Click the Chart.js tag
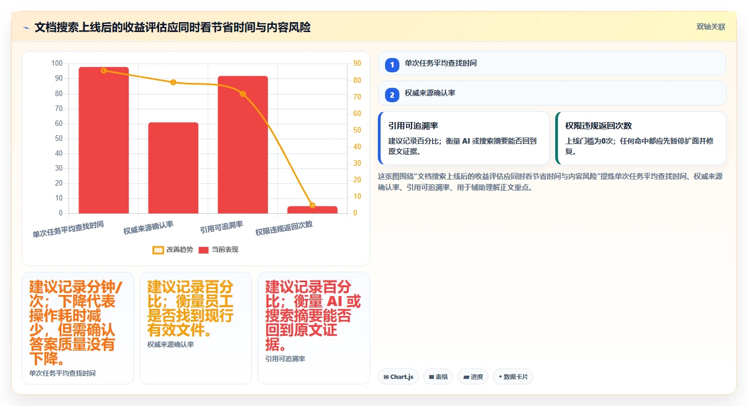 tap(398, 377)
